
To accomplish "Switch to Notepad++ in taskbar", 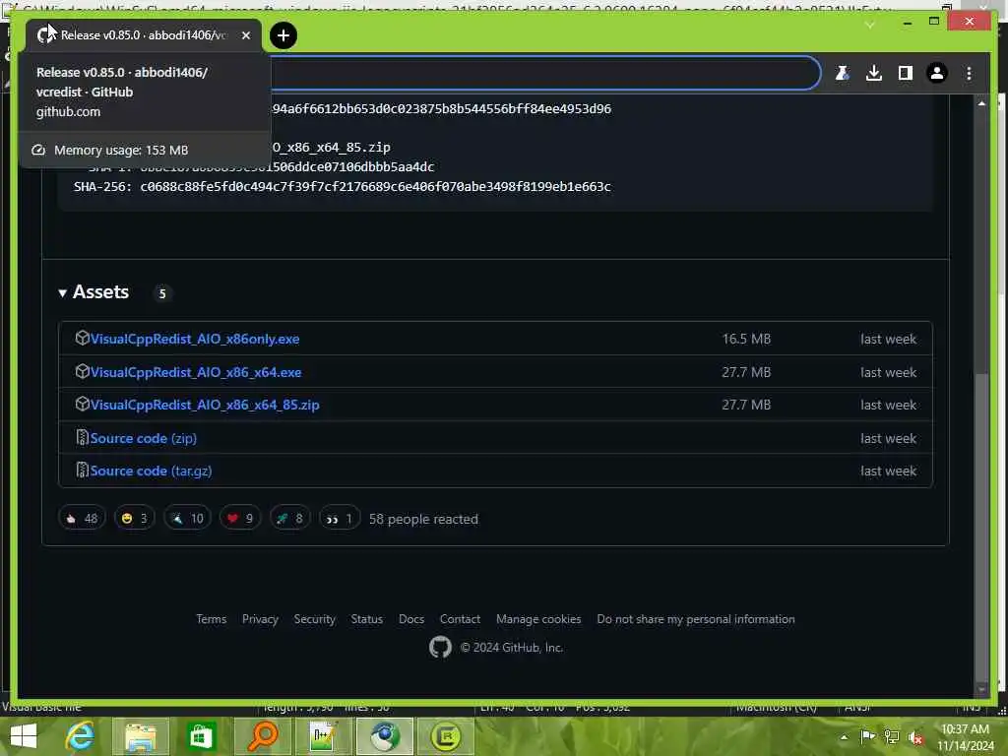I will pyautogui.click(x=323, y=736).
